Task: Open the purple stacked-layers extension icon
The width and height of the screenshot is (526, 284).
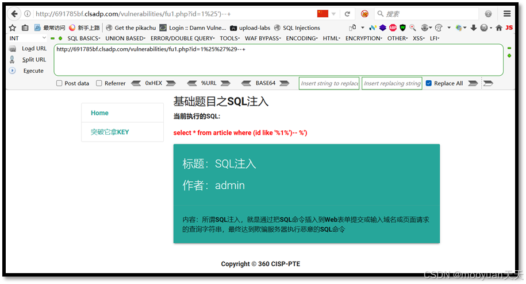Action: click(383, 28)
